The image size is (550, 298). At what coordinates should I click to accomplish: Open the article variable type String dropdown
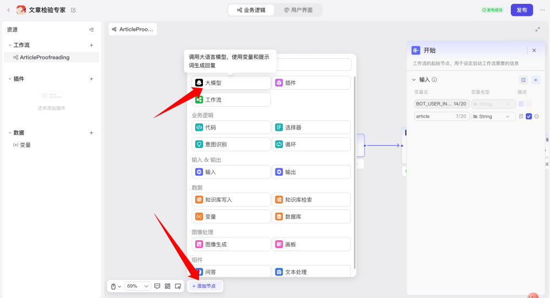(x=493, y=117)
